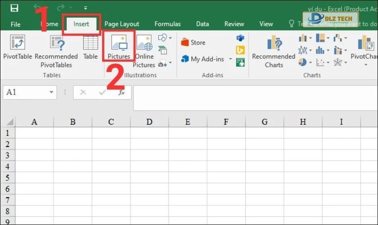Viewport: 378px width, 225px height.
Task: Insert a Scatter or Bubble chart
Action: [320, 63]
